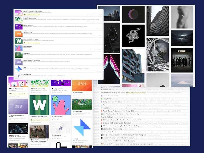The width and height of the screenshot is (204, 153).
Task: Click the purple DES icon in list view
Action: [x=19, y=61]
